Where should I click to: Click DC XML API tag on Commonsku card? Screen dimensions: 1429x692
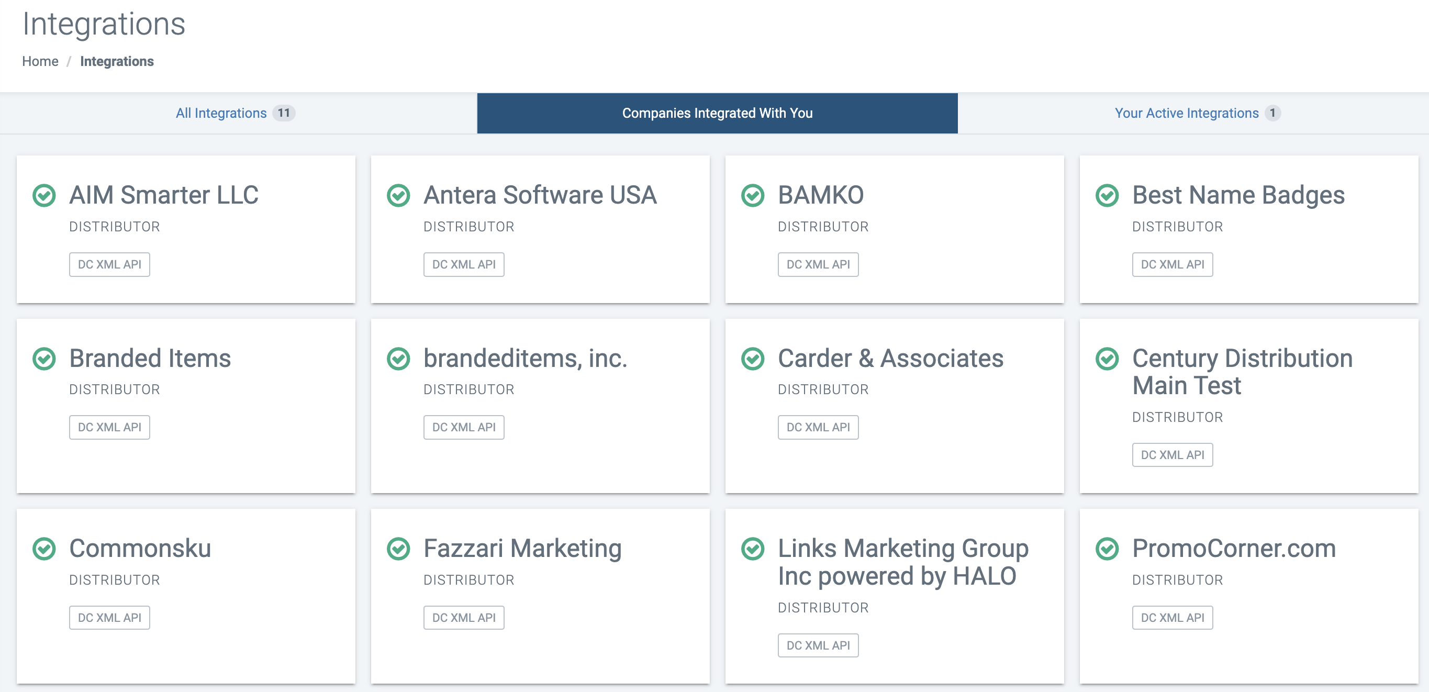109,618
